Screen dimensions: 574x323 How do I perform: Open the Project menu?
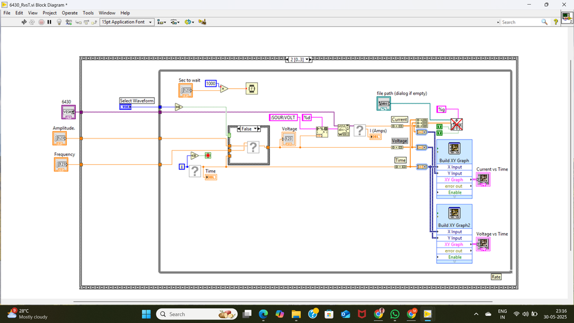[49, 13]
